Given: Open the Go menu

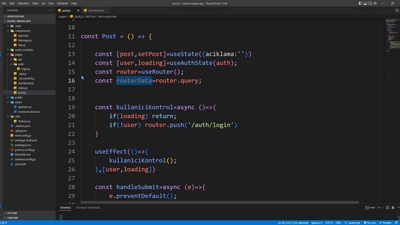Looking at the screenshot, I should 43,3.
